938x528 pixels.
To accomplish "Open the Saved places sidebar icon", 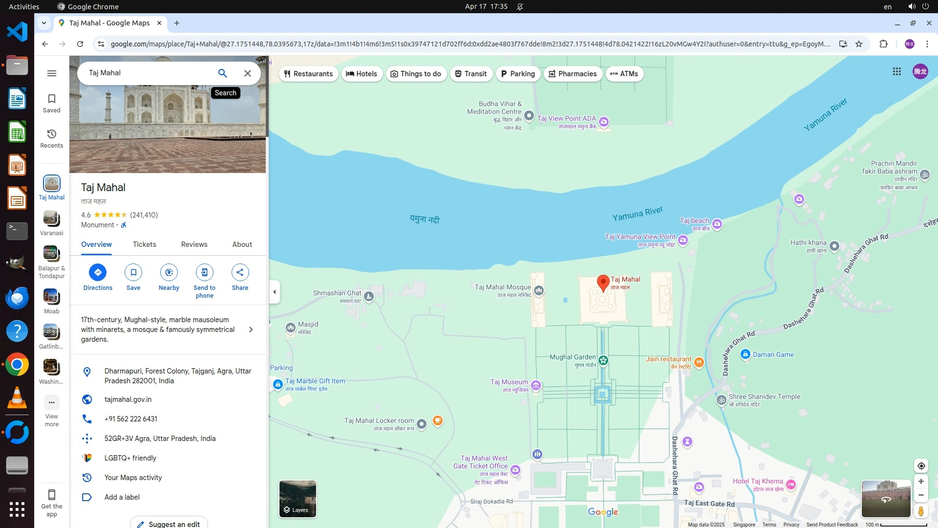I will 51,103.
